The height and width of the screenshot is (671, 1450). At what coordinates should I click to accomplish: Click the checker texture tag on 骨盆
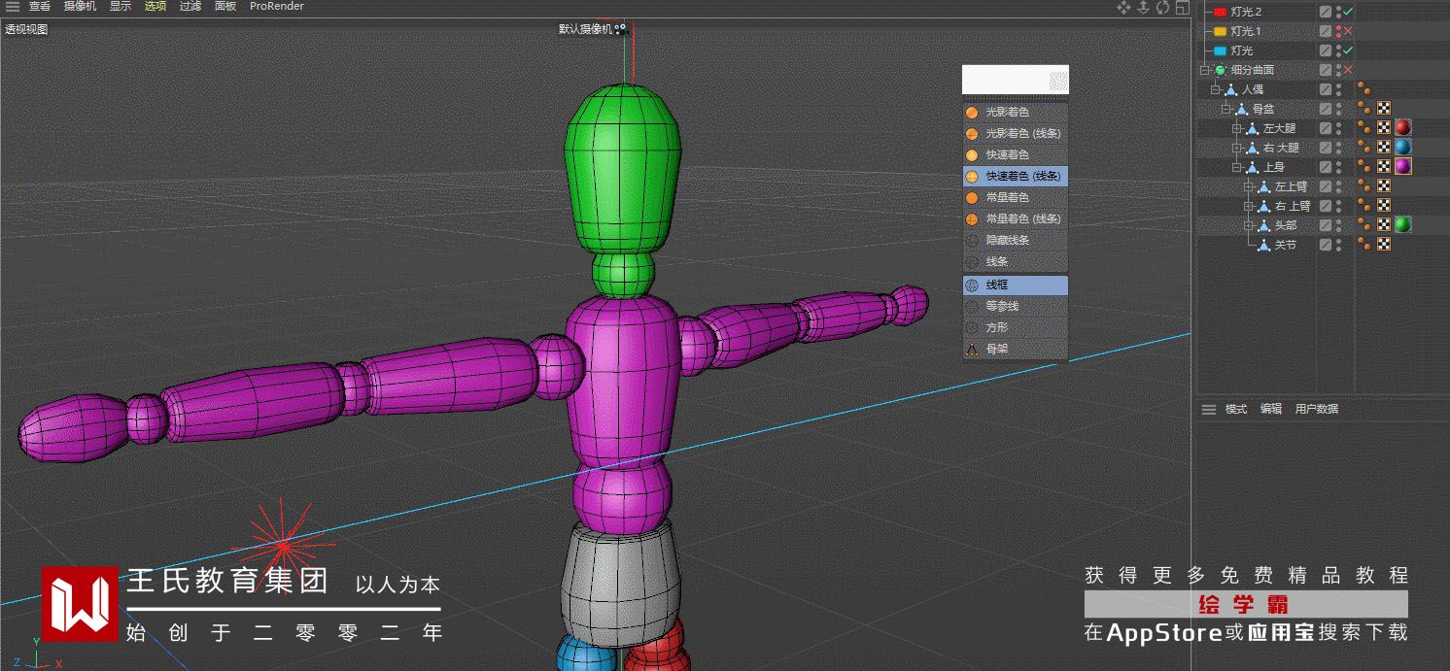pos(1384,108)
